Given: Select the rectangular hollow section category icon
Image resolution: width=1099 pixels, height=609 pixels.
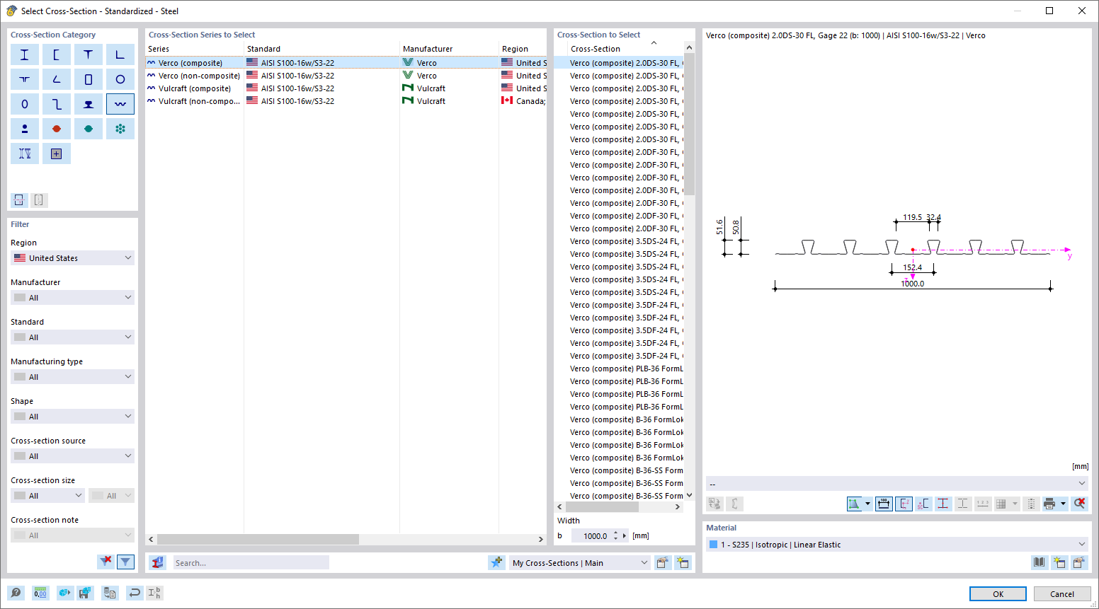Looking at the screenshot, I should coord(89,79).
